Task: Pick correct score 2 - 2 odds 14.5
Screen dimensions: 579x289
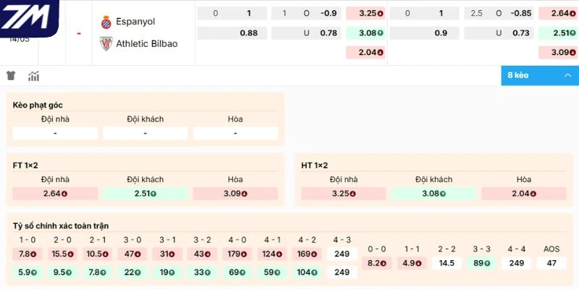Action: point(447,263)
